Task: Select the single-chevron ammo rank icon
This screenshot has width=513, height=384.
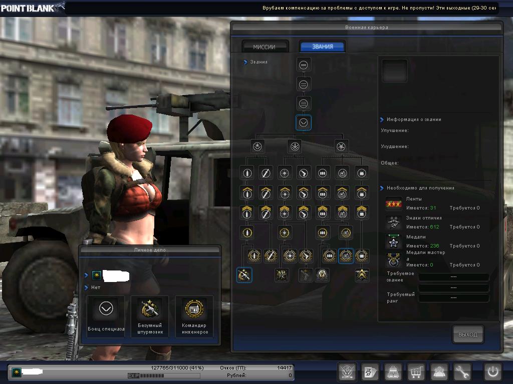Action: tap(323, 193)
